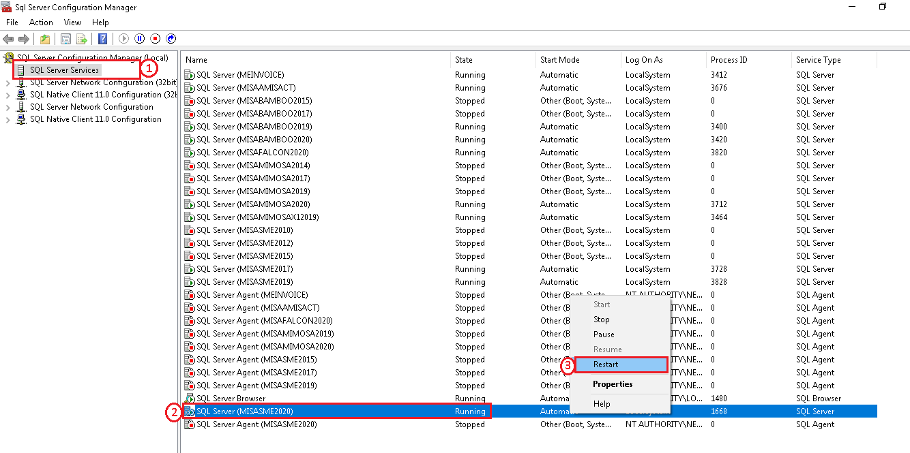Select the row SQL Server Agent (MISAMIMOSA2019)
Screen dimensions: 910x453
point(529,334)
